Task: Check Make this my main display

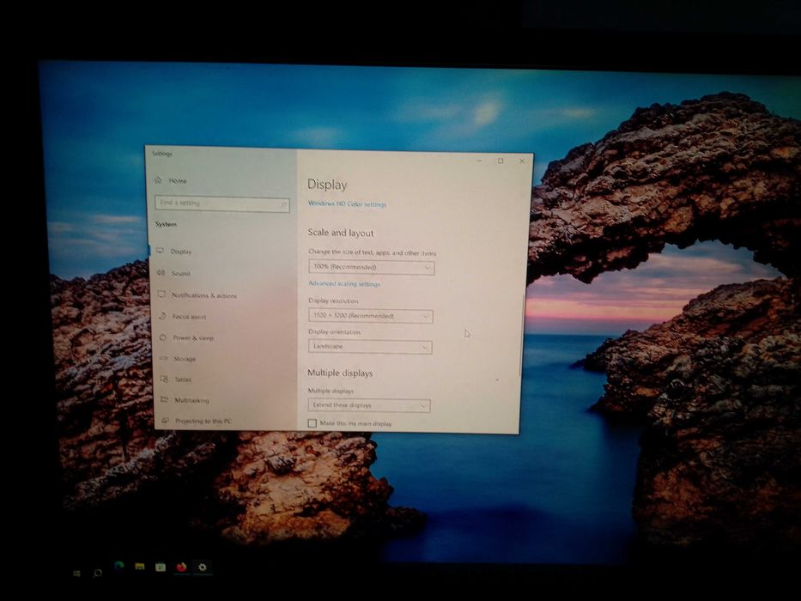Action: (x=313, y=423)
